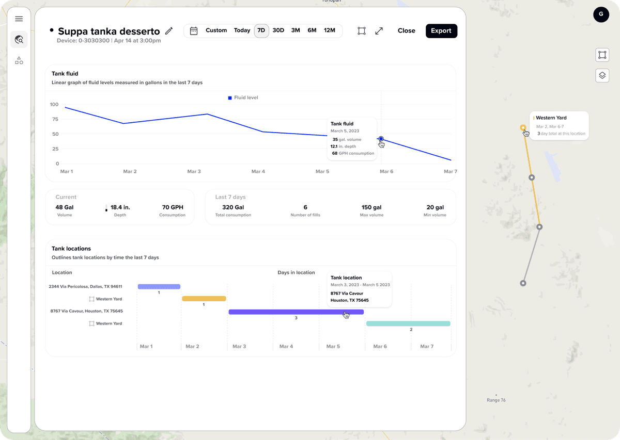
Task: Open the hamburger menu in sidebar
Action: (x=19, y=19)
